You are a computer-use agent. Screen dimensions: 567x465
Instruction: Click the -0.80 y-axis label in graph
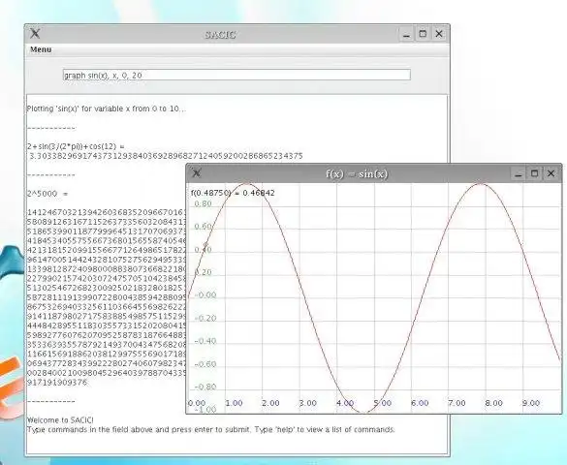tap(205, 387)
